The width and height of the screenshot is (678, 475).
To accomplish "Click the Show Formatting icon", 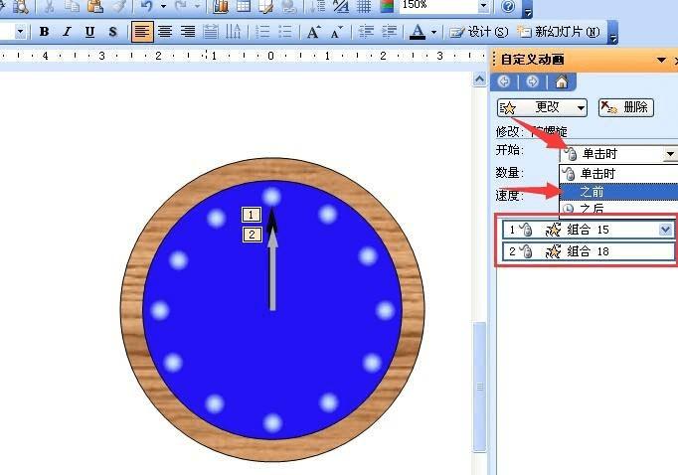I will point(341,6).
